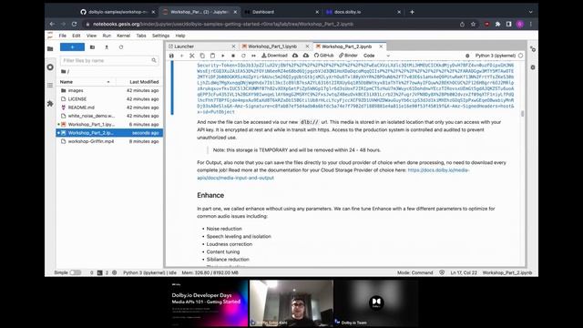Interrupt the kernel with stop icon
The height and width of the screenshot is (328, 583).
point(233,56)
